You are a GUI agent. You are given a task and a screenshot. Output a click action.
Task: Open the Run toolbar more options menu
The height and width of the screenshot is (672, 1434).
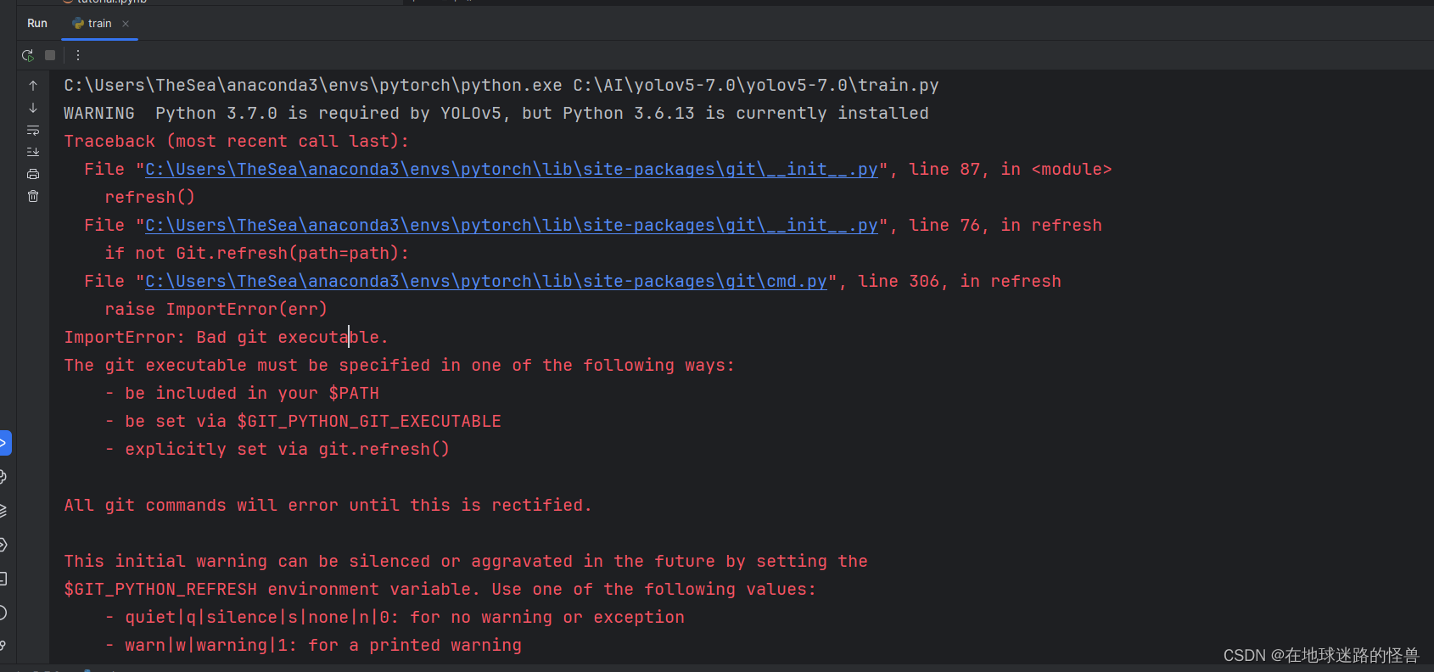[x=78, y=55]
